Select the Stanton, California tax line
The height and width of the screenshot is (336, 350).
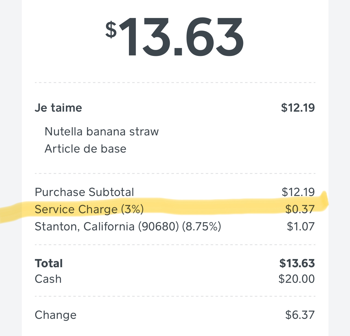tap(128, 227)
